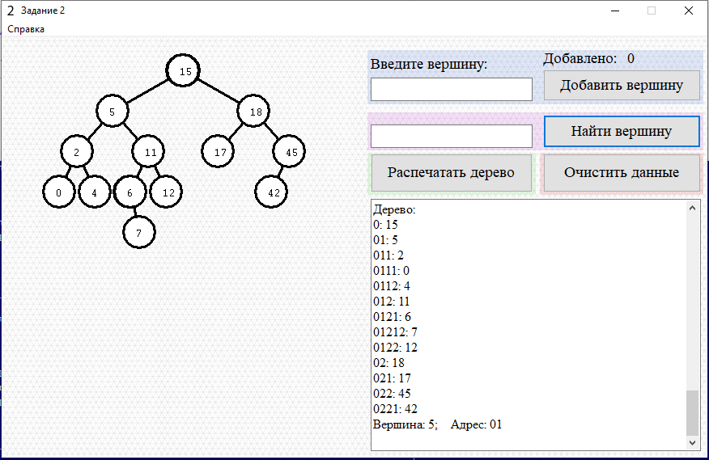709x460 pixels.
Task: Click the Найти вершину button
Action: pos(622,131)
